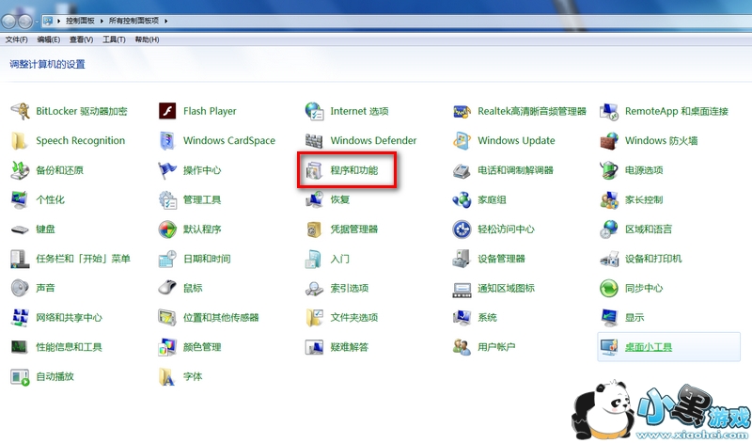Open 显示 link
The height and width of the screenshot is (443, 752).
click(634, 318)
